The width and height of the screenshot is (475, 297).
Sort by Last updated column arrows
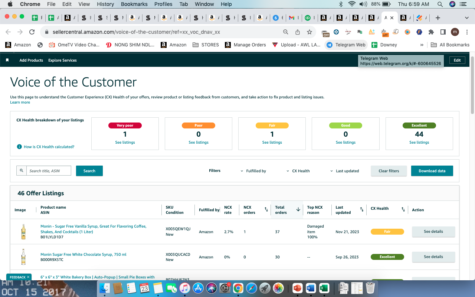coord(362,210)
